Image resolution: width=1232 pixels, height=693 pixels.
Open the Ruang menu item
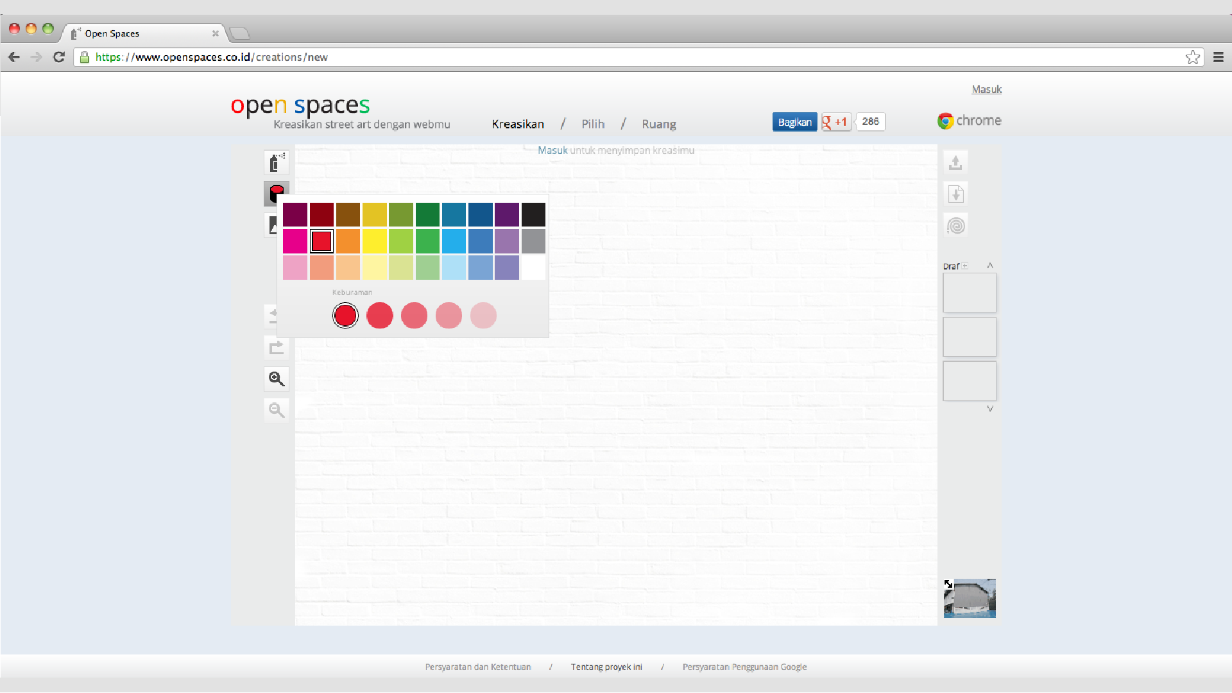[x=659, y=124]
